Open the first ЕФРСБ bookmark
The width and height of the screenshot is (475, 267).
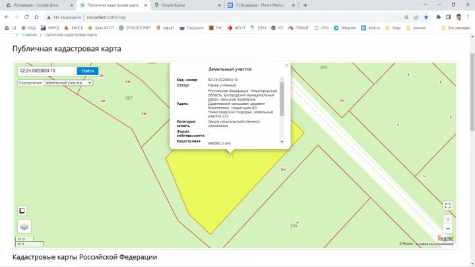point(50,28)
